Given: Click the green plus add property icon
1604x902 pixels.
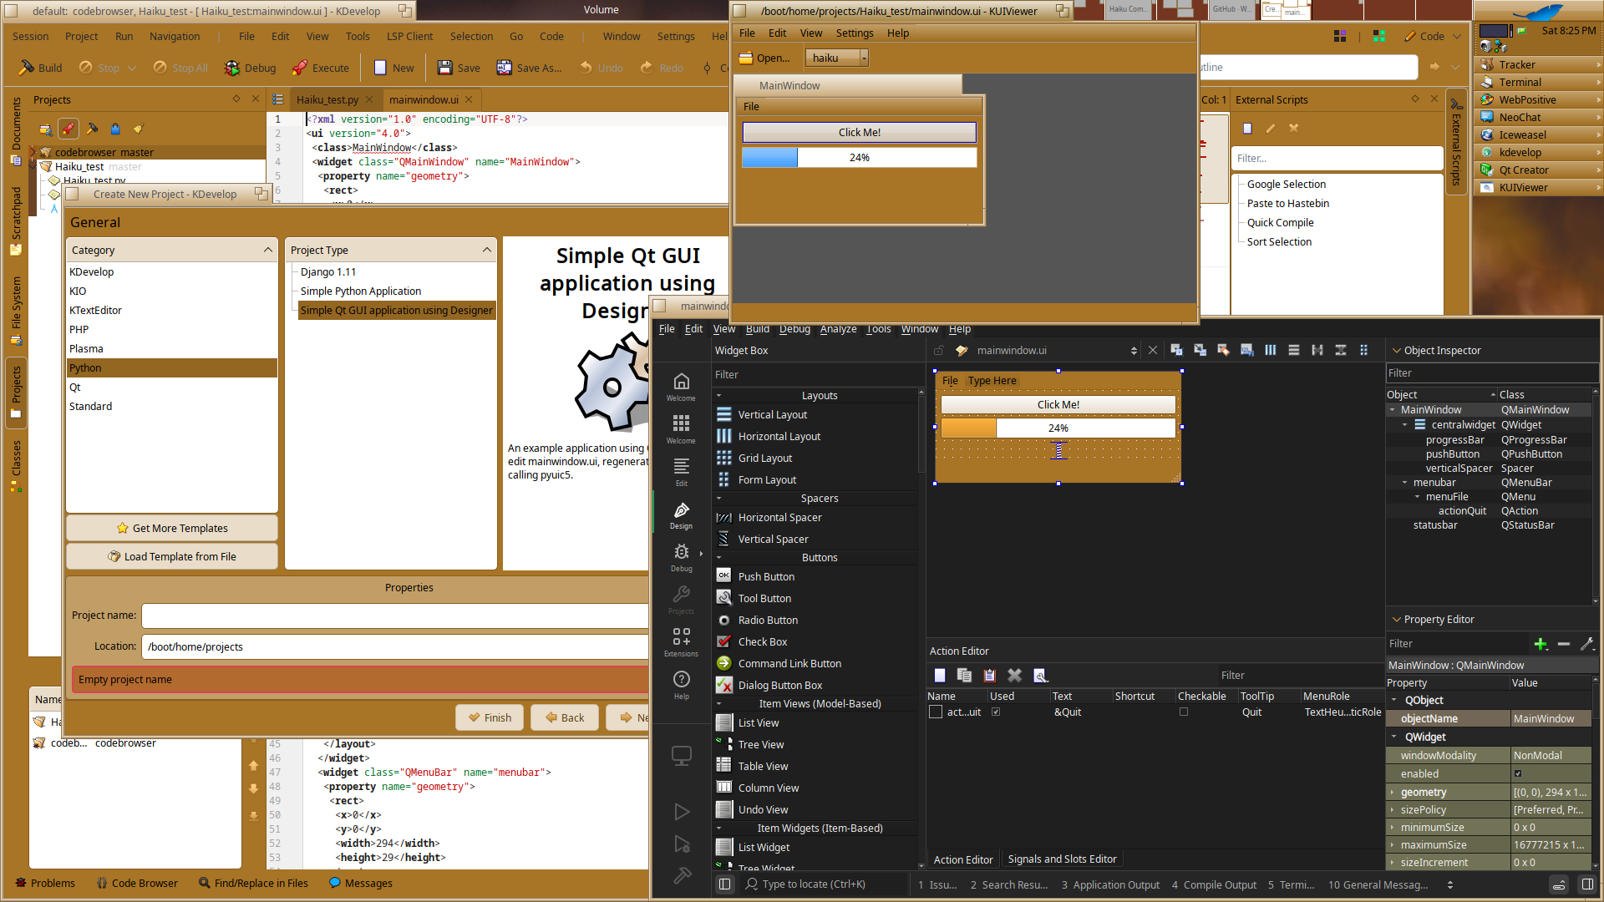Looking at the screenshot, I should pos(1541,643).
